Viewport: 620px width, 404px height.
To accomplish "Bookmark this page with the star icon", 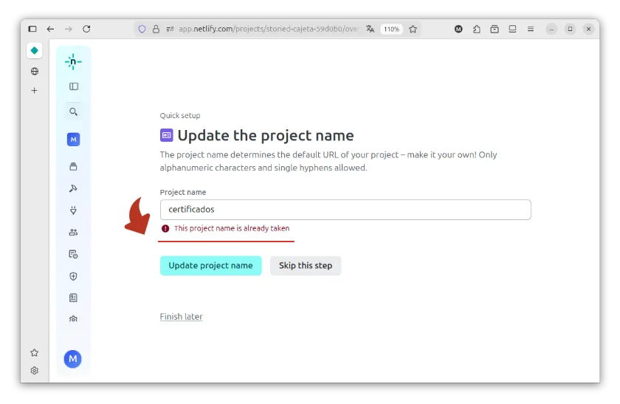I will pyautogui.click(x=413, y=29).
